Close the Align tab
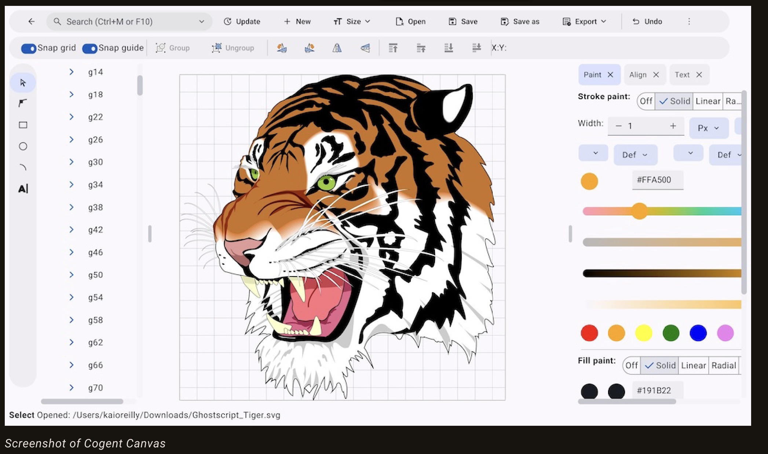 656,75
